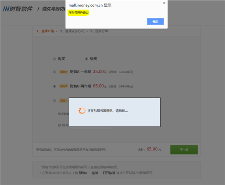This screenshot has width=225, height=185.
Task: Click the green 下一步 button
Action: pos(184,150)
